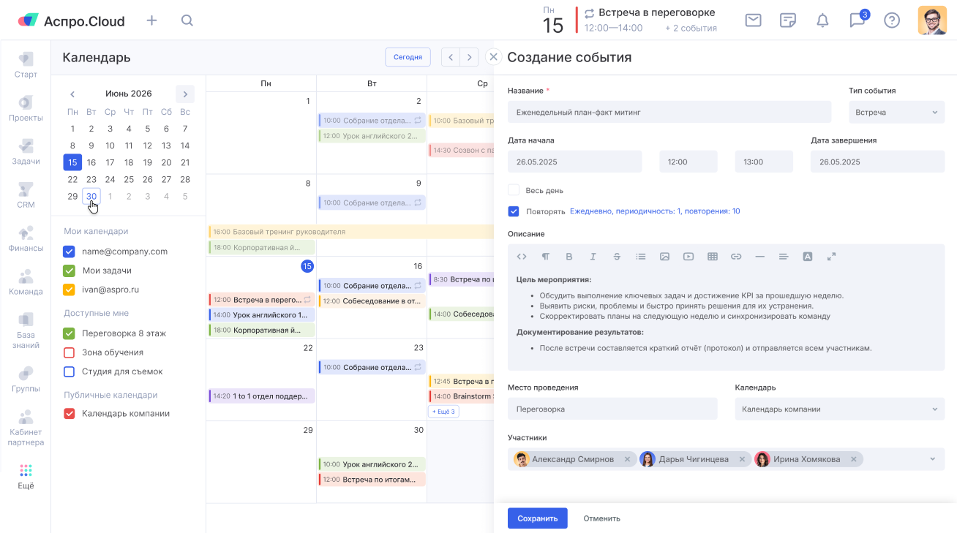The image size is (957, 533).
Task: Insert a table in the description
Action: (712, 257)
